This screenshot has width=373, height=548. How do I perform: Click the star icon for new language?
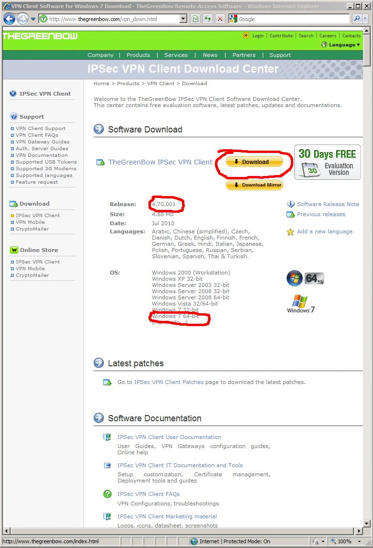290,232
